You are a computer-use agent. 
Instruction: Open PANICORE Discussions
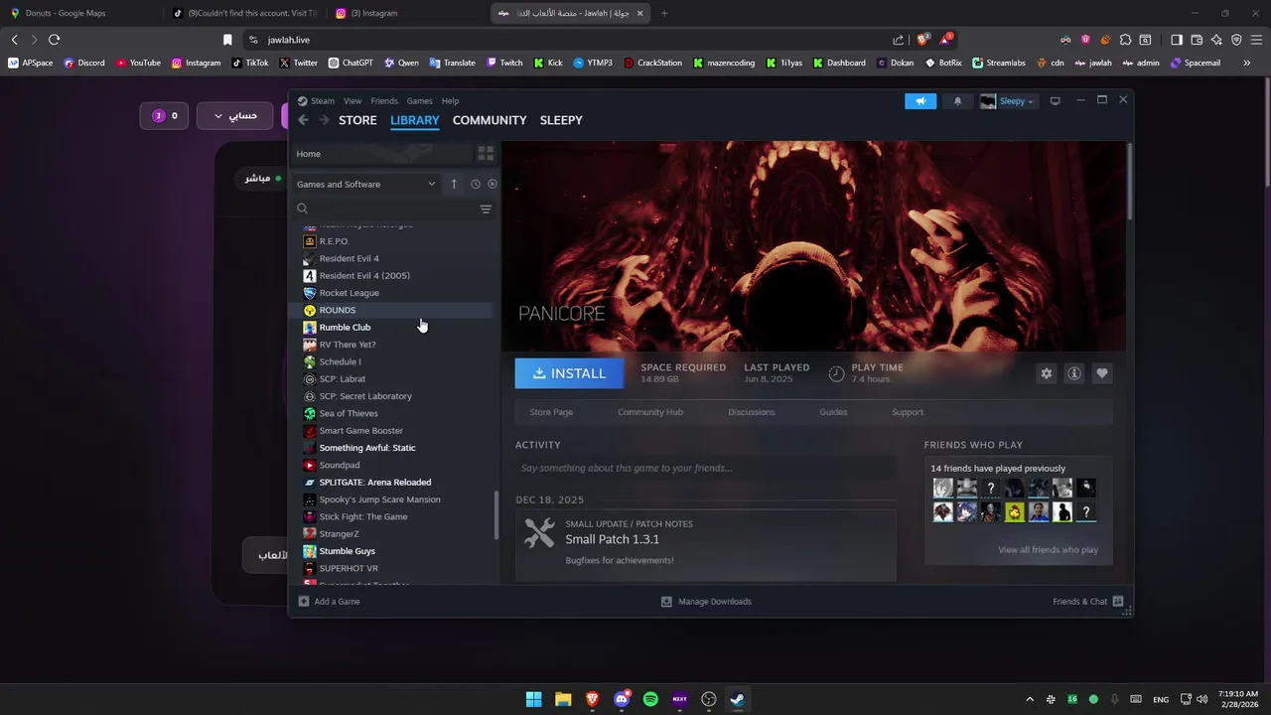tap(752, 412)
